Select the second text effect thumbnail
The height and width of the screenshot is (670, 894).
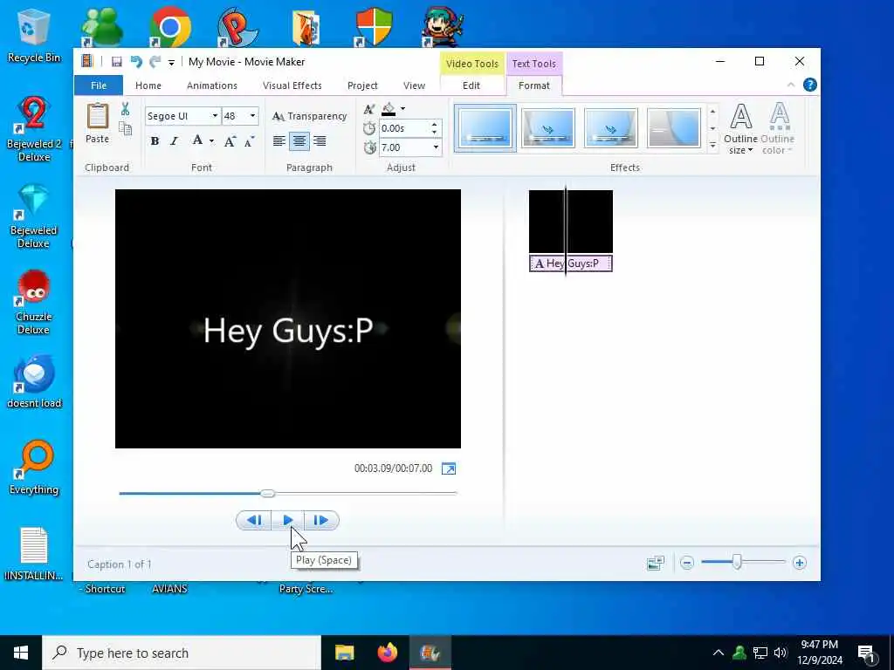coord(548,128)
